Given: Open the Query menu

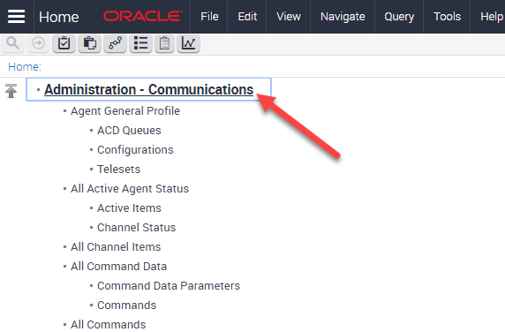Looking at the screenshot, I should pos(399,17).
